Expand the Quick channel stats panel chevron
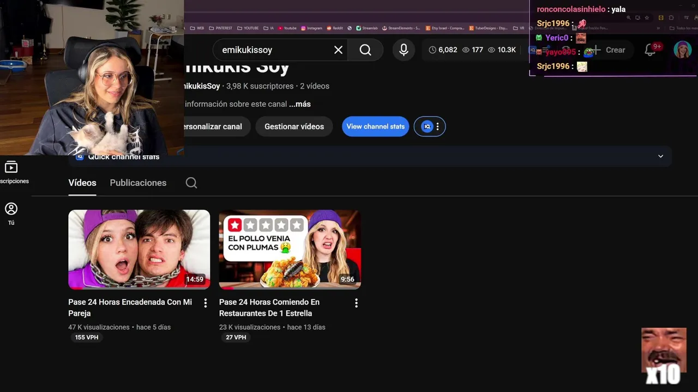698x392 pixels. 660,156
